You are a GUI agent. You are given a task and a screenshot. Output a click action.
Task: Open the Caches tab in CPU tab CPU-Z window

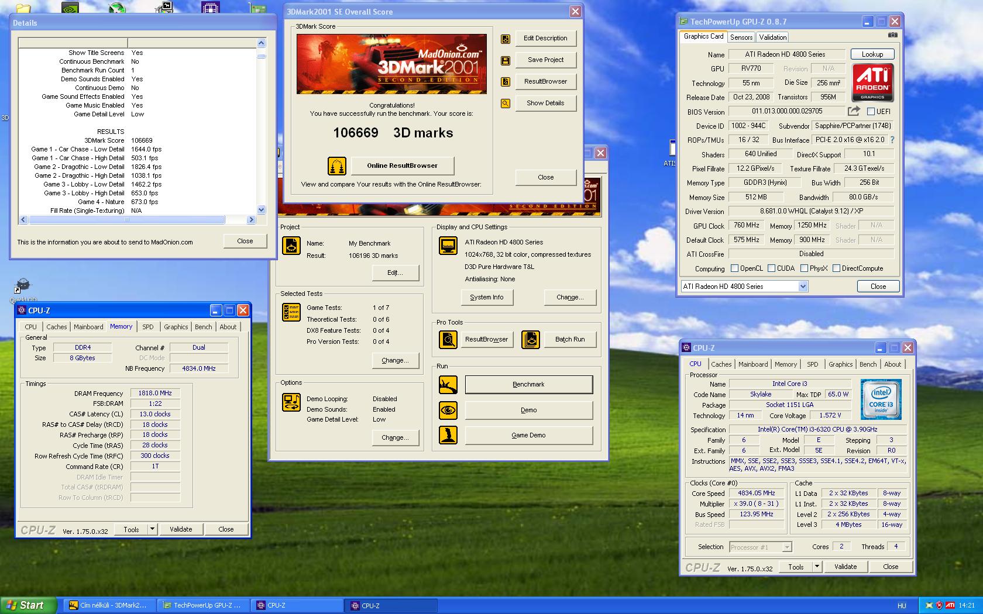(x=721, y=364)
